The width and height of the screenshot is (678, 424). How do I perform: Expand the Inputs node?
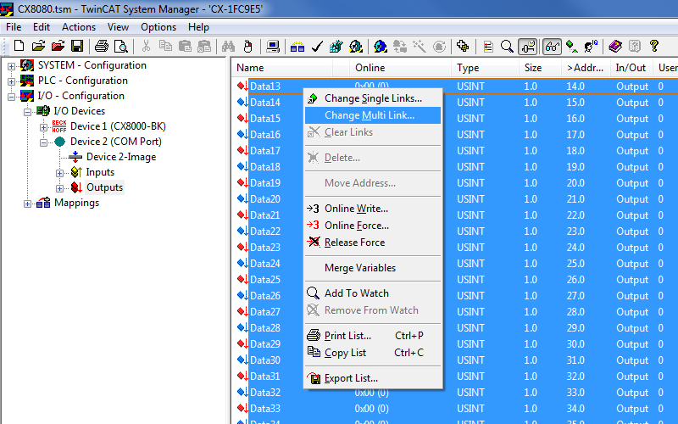pos(59,173)
